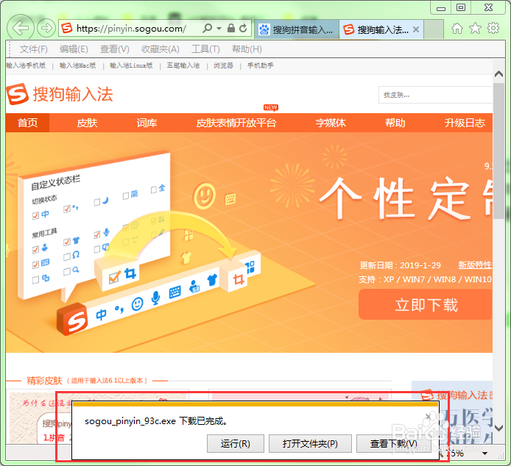Click 运行(R) in download bar
This screenshot has width=511, height=466.
(236, 443)
